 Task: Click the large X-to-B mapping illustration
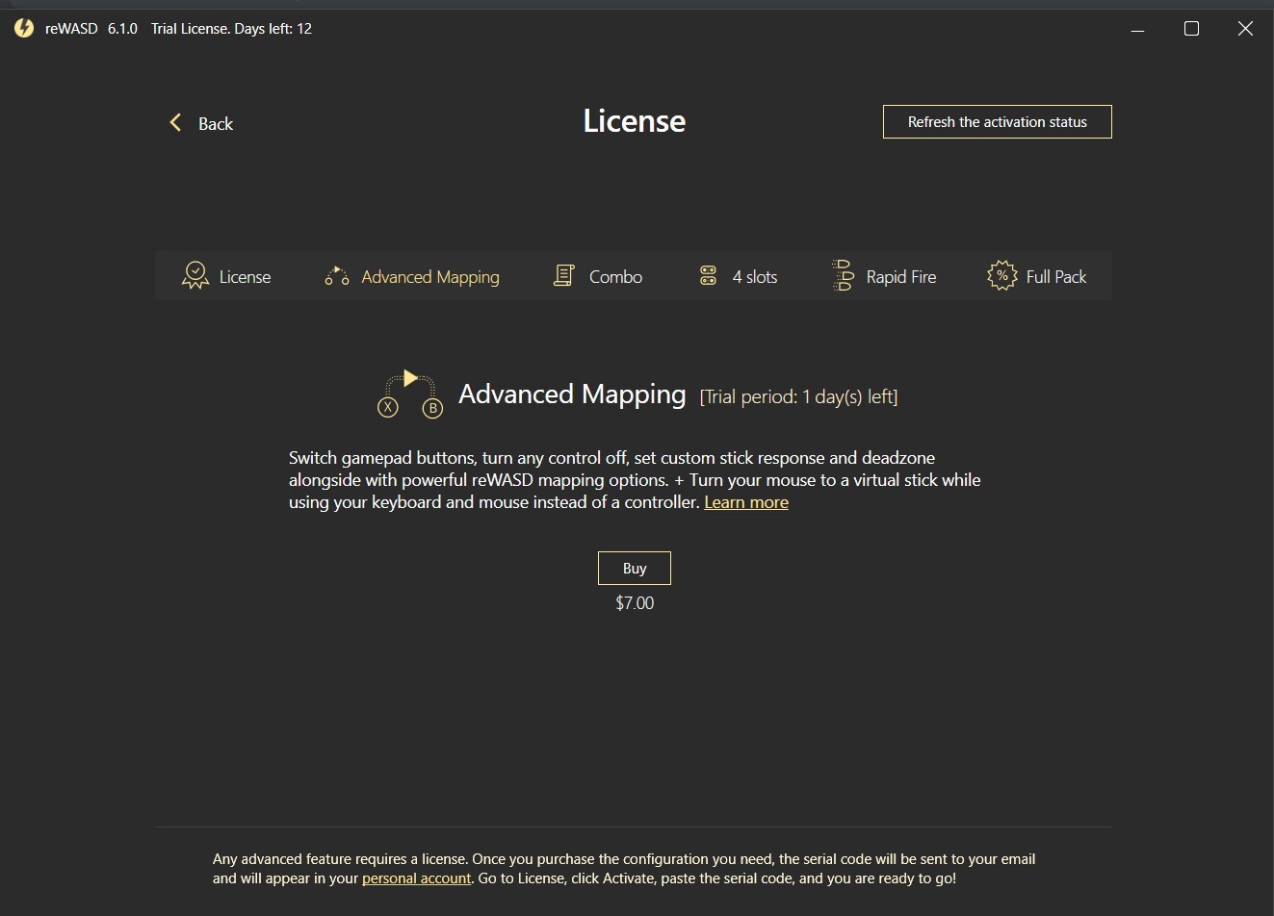click(x=410, y=394)
